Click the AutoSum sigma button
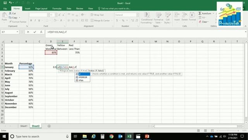 pos(205,13)
